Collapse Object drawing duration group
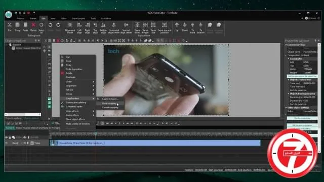The image size is (324, 182). pyautogui.click(x=289, y=94)
